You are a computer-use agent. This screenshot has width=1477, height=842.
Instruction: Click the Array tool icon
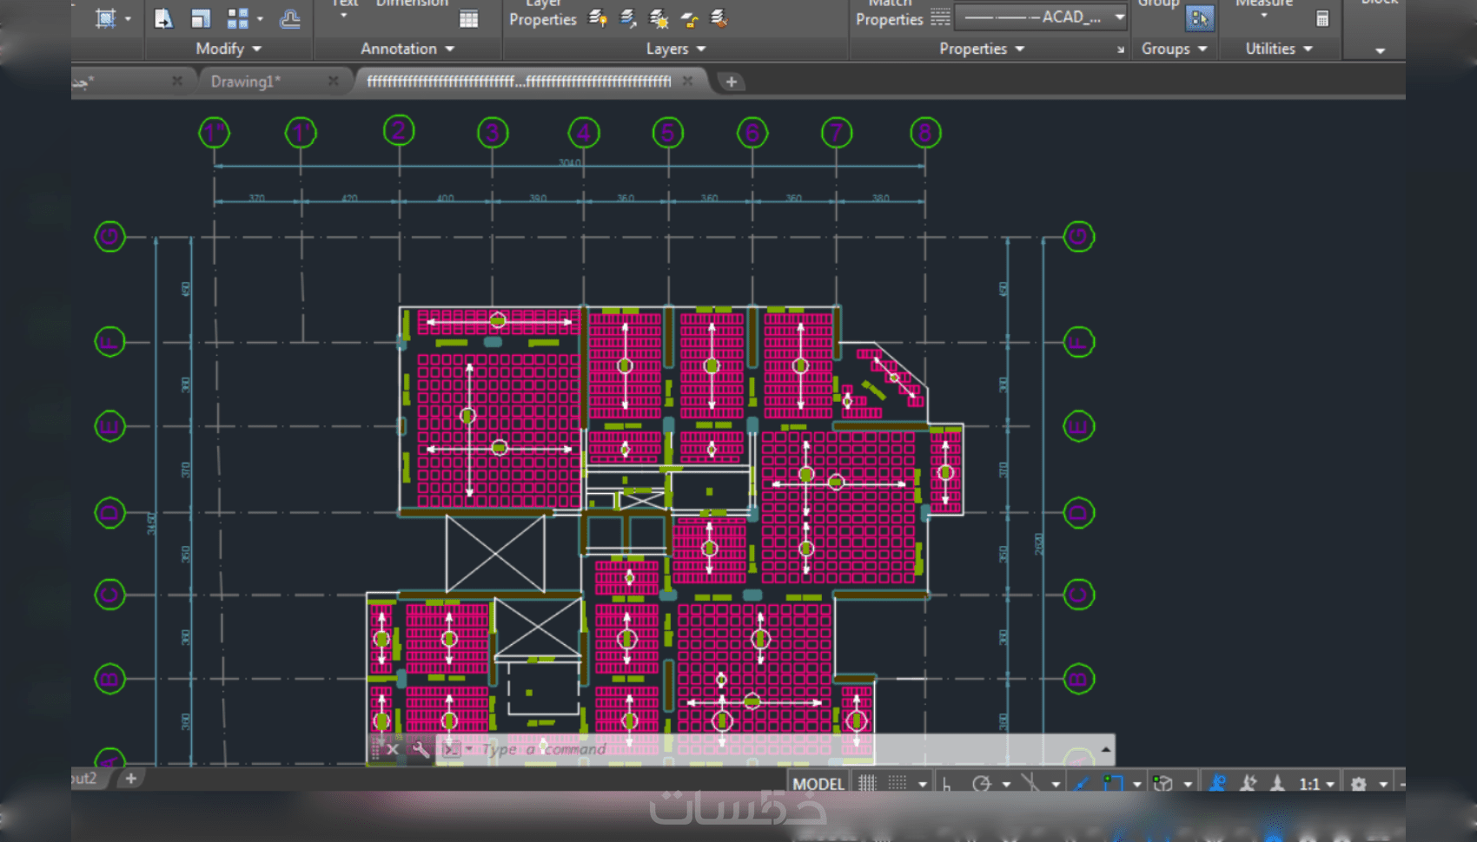coord(237,19)
